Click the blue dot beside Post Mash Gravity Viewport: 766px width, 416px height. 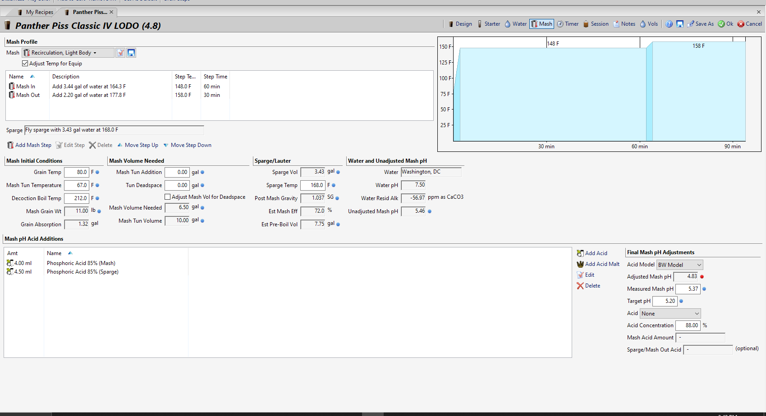[x=337, y=198]
